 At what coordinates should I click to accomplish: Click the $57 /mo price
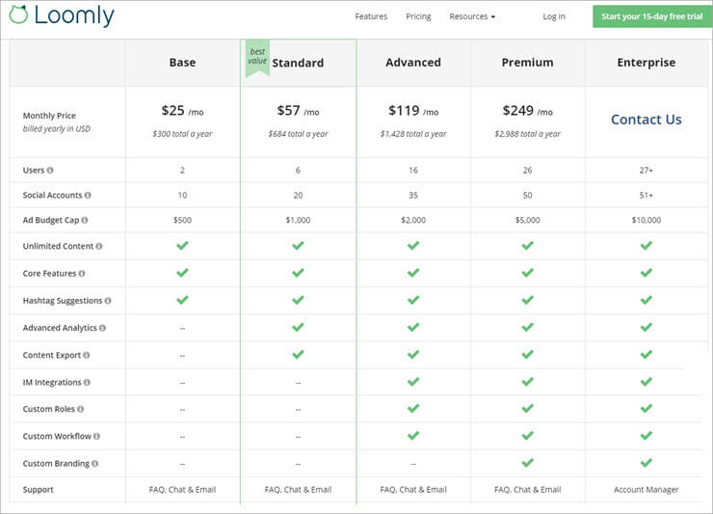point(298,111)
